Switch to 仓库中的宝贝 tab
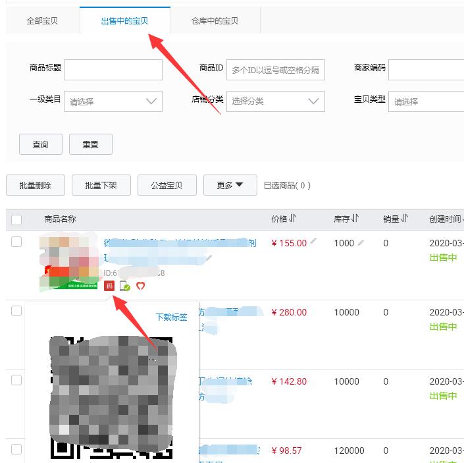Viewport: 464px width, 463px height. point(215,21)
